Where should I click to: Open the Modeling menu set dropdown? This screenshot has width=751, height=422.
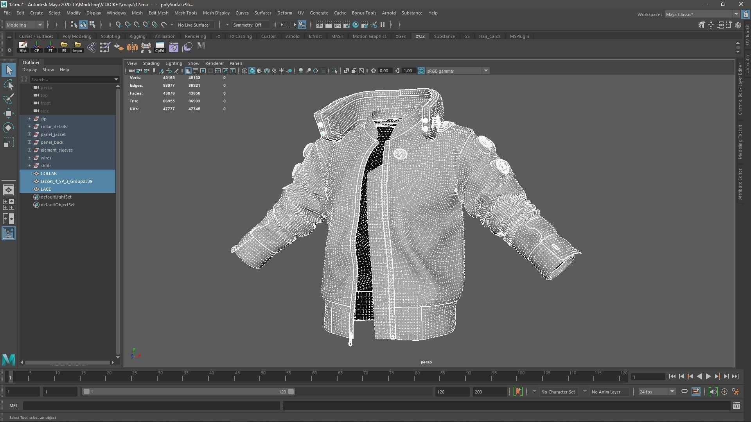[x=24, y=25]
